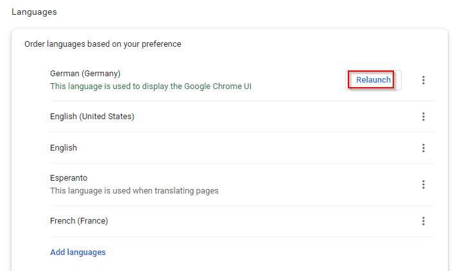Viewport: 462px width, 271px height.
Task: Click the 'used when translating pages' note
Action: (x=134, y=191)
